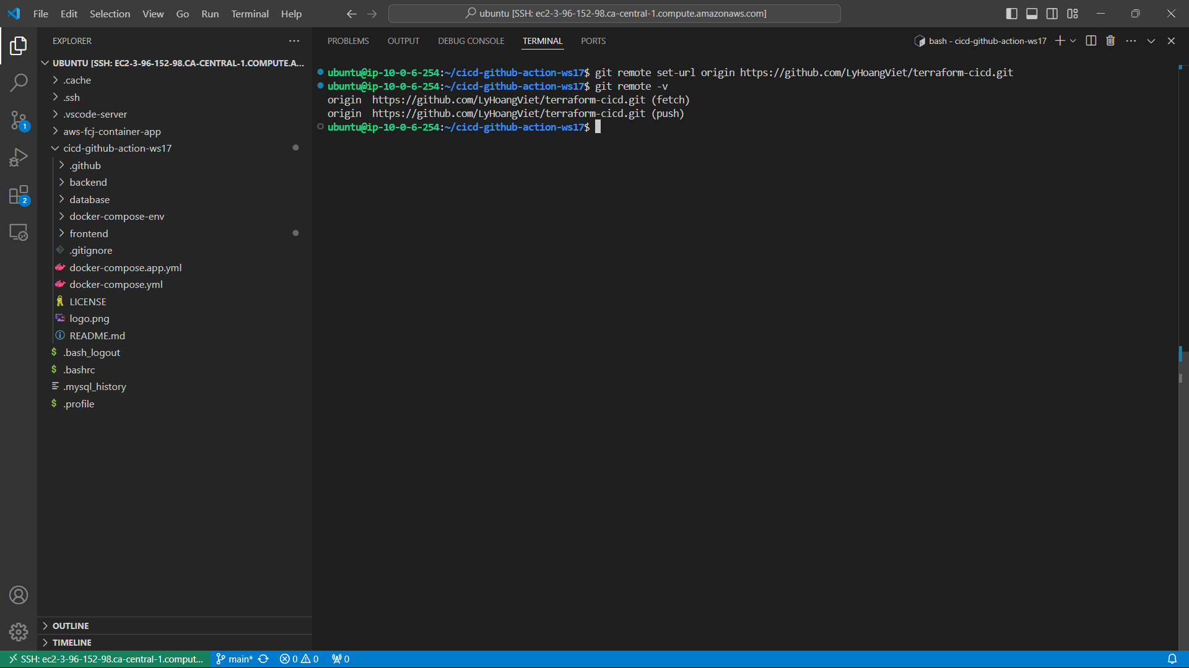Open the Search view icon

(19, 83)
